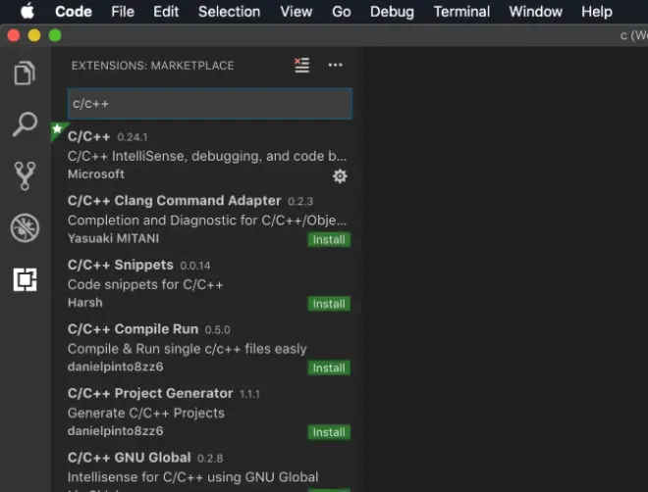This screenshot has height=492, width=648.
Task: Open the View menu
Action: 297,12
